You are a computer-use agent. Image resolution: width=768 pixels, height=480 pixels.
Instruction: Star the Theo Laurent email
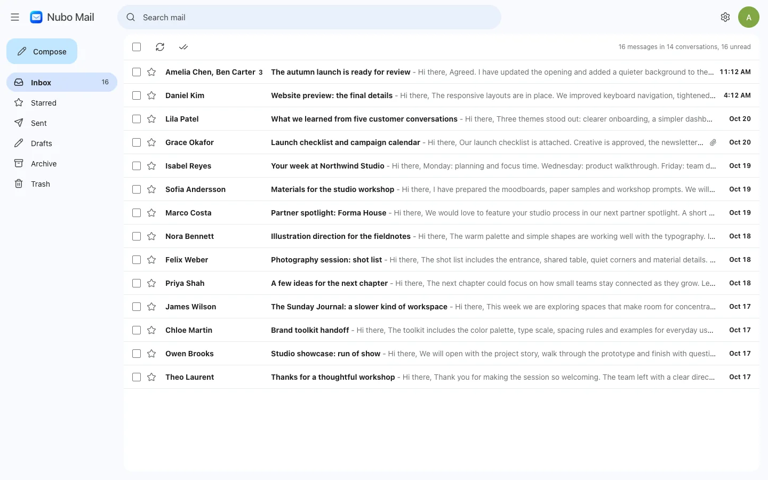click(151, 377)
